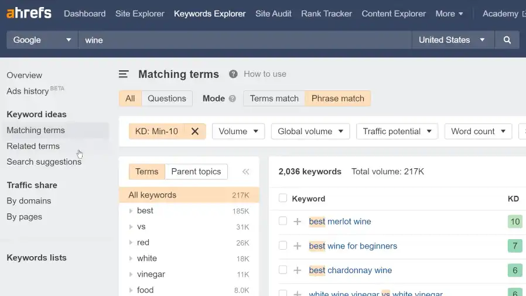Open Search suggestions in the sidebar
Image resolution: width=526 pixels, height=296 pixels.
[44, 162]
